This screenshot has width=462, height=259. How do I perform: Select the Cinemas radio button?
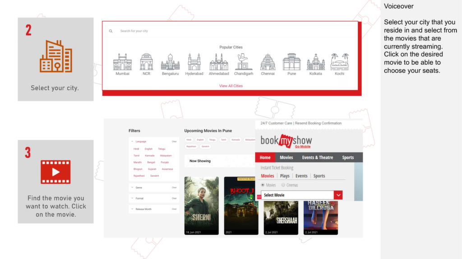point(283,185)
